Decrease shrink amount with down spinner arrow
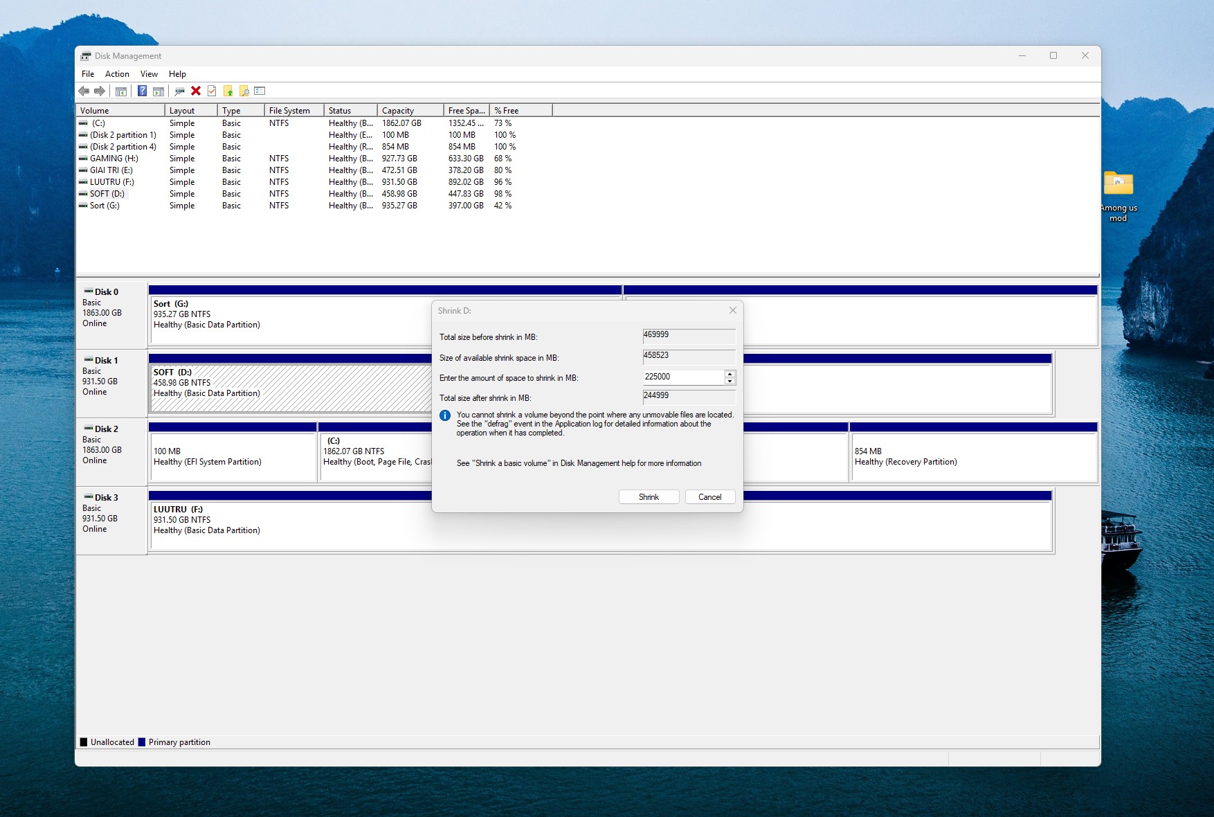 click(730, 381)
